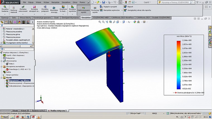212x119 pixels.
Task: Switch to Operacje tab
Action: tap(5, 18)
